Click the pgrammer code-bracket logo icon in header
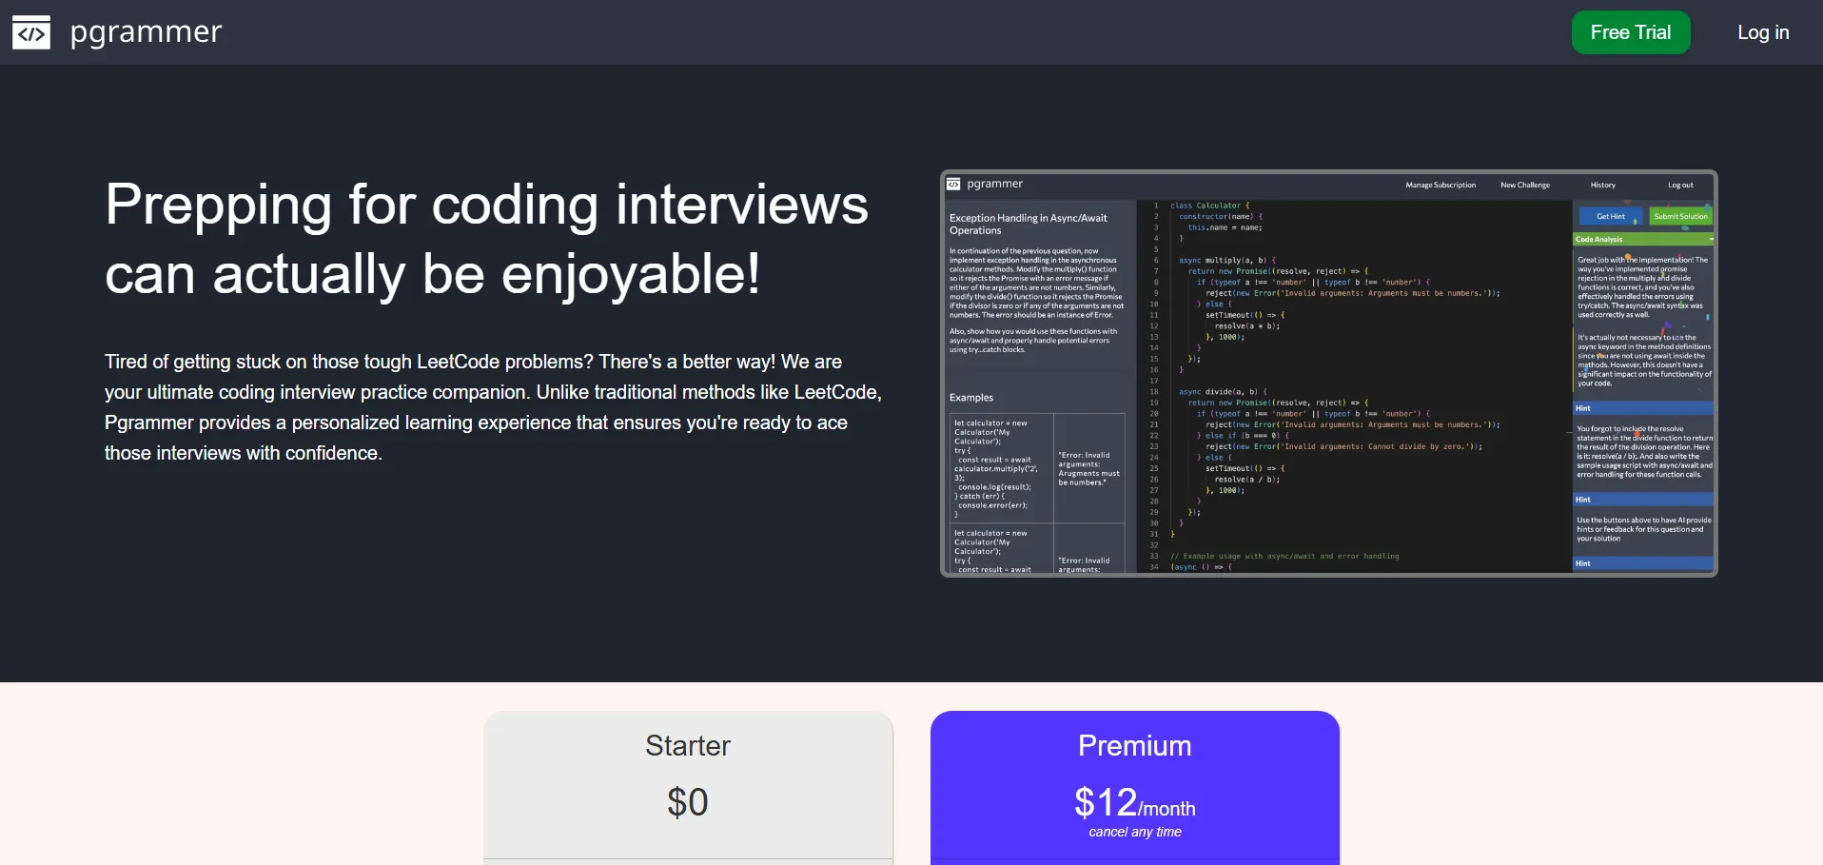1823x865 pixels. 31,32
